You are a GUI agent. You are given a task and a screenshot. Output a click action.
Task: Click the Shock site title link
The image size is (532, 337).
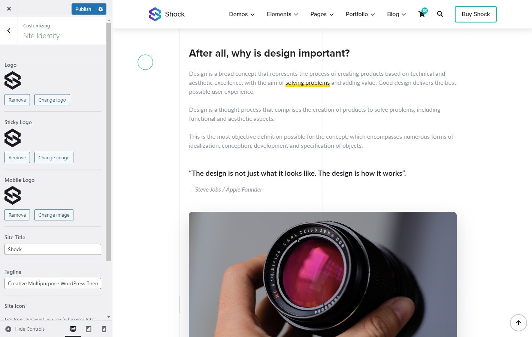(175, 14)
